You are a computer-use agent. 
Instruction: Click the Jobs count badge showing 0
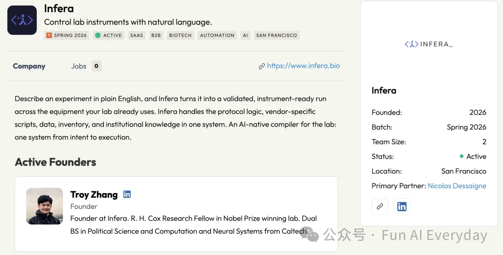point(96,66)
